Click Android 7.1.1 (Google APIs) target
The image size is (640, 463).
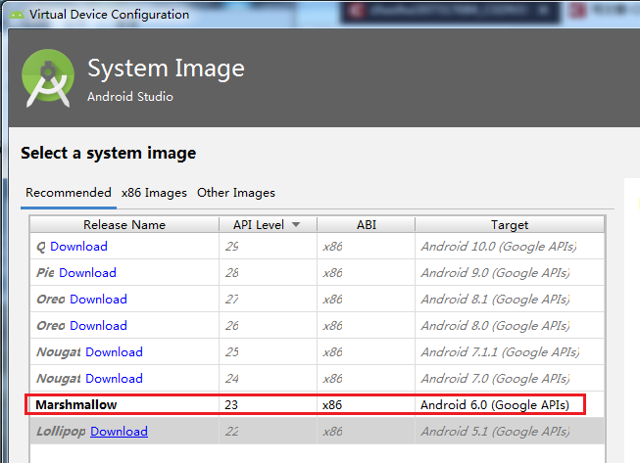pyautogui.click(x=500, y=352)
